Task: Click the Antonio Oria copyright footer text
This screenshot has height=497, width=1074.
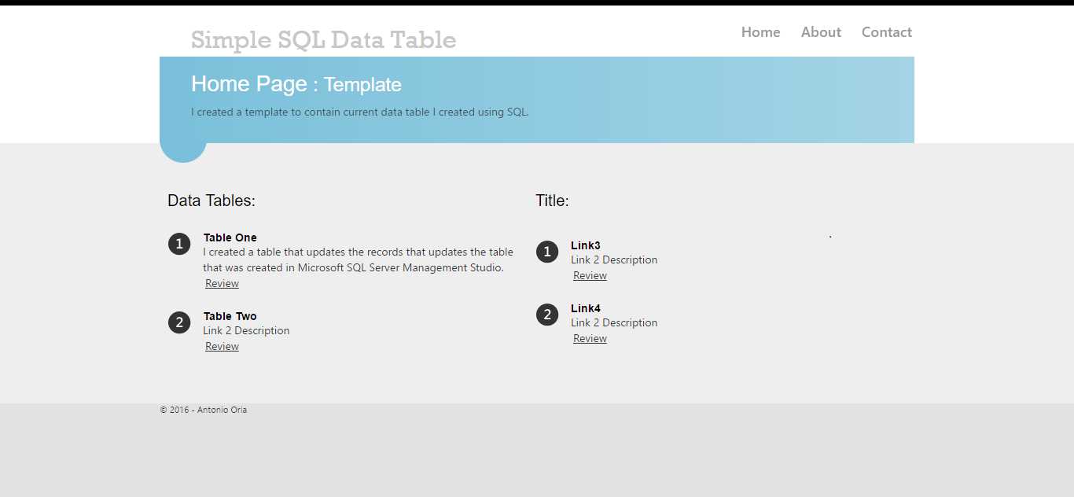Action: click(x=204, y=410)
